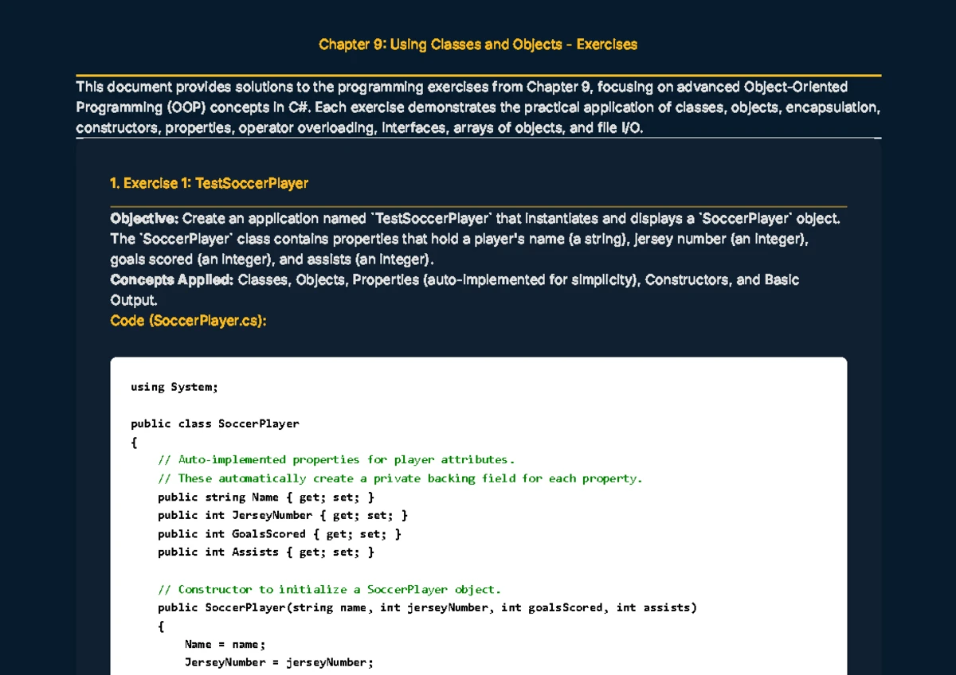The height and width of the screenshot is (675, 956).
Task: Click the 'Code (SoccerPlayer.cs):' label
Action: (x=188, y=321)
